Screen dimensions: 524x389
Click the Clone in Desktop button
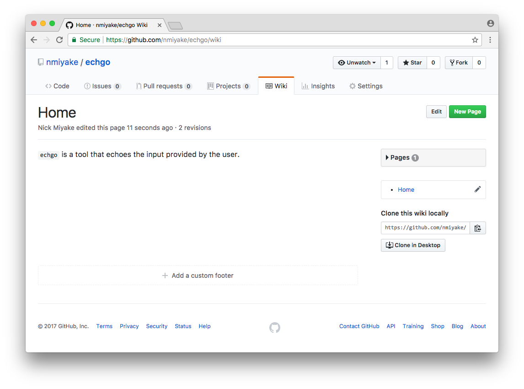(413, 245)
